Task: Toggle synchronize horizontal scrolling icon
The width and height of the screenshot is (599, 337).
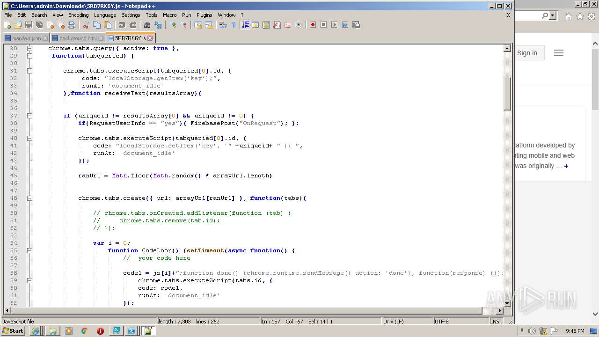Action: pos(209,25)
